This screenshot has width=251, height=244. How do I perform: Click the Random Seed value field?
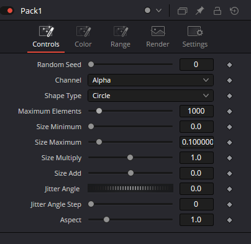click(196, 65)
